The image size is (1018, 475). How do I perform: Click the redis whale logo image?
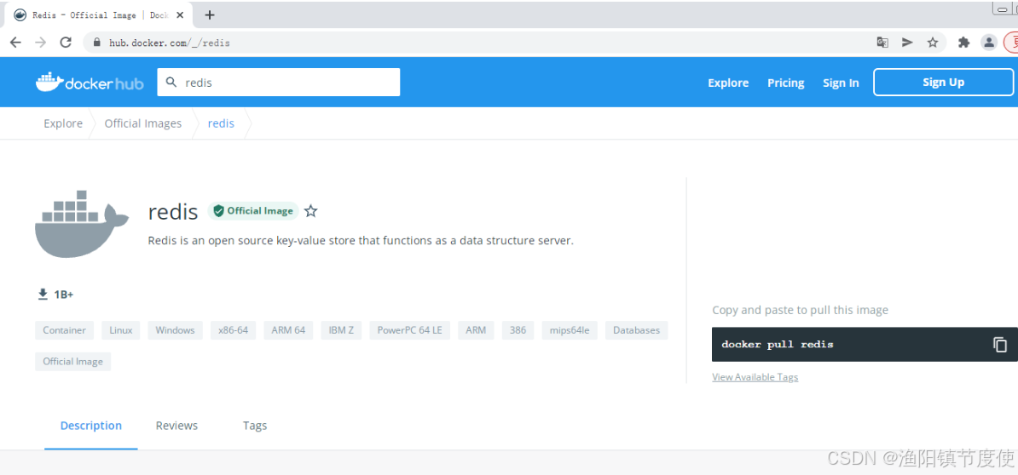click(x=82, y=224)
